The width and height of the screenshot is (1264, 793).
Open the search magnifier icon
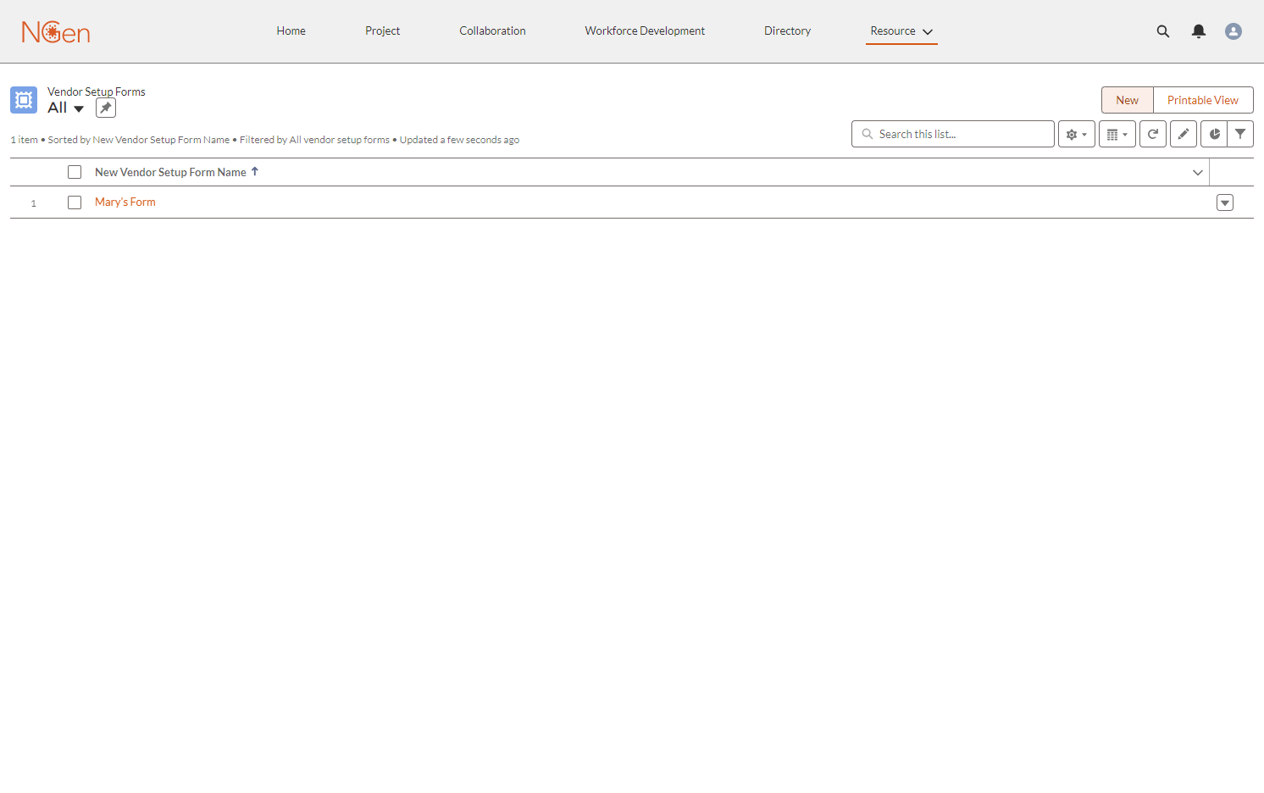pos(1163,31)
